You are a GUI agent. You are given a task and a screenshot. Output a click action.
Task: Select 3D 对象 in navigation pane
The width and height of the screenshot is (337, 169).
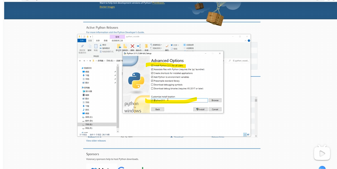coord(87,91)
